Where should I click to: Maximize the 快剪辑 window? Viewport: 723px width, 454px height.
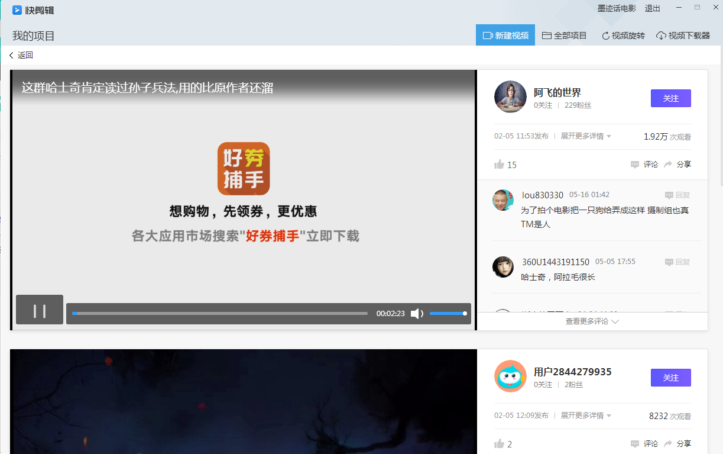click(x=697, y=7)
